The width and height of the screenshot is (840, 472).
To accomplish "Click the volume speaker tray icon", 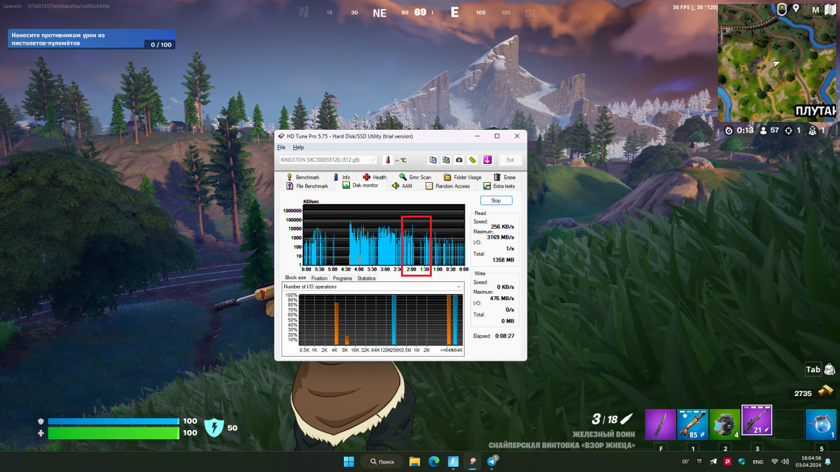I will pos(786,462).
